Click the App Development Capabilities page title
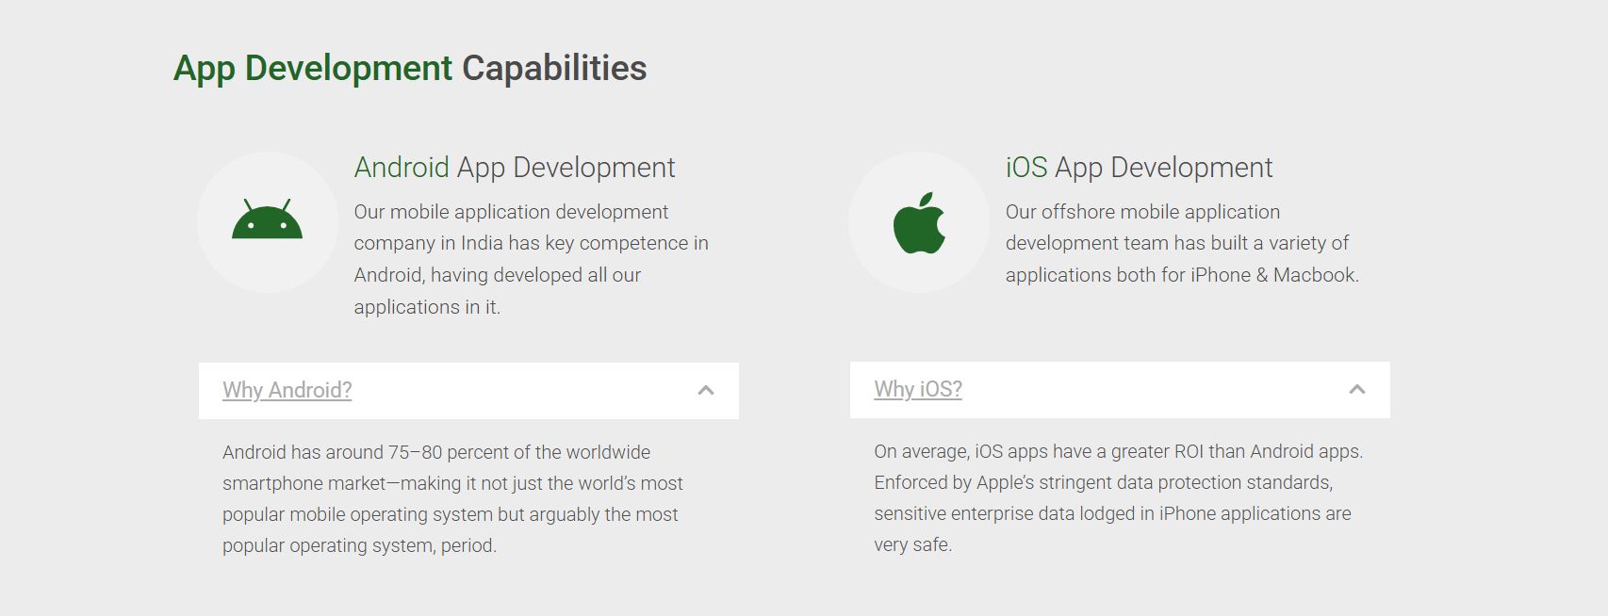The image size is (1608, 616). point(409,68)
